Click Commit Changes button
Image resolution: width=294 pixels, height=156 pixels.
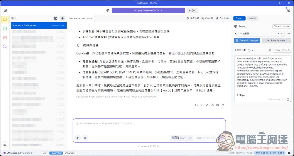[x=247, y=40]
